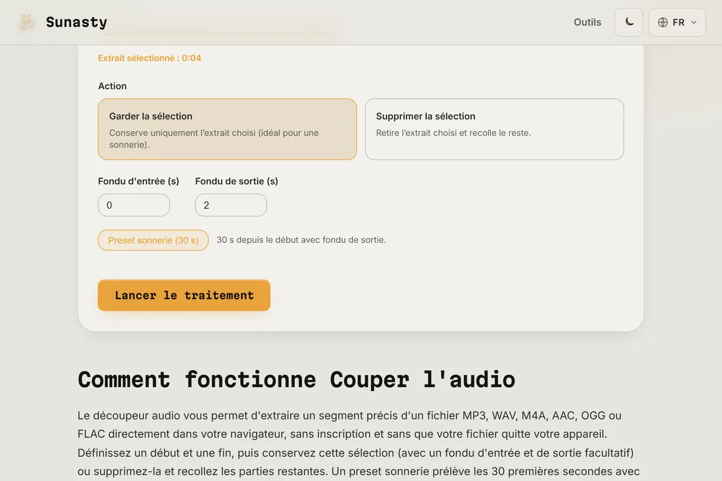Viewport: 722px width, 481px height.
Task: Expand the FR language dropdown
Action: pyautogui.click(x=677, y=22)
